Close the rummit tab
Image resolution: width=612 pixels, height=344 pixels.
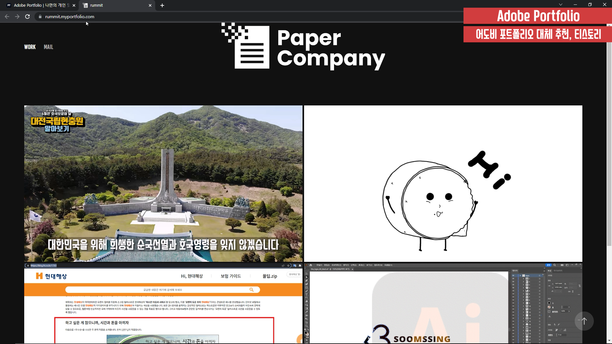coord(150,5)
